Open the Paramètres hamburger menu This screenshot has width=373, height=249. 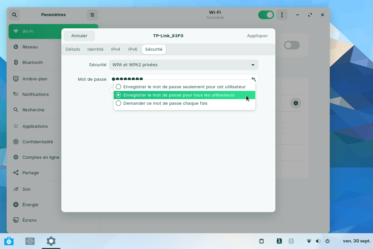pyautogui.click(x=92, y=15)
